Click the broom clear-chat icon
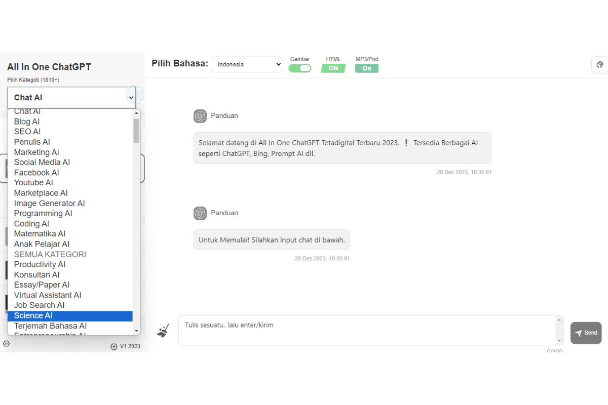The height and width of the screenshot is (405, 608). point(163,331)
